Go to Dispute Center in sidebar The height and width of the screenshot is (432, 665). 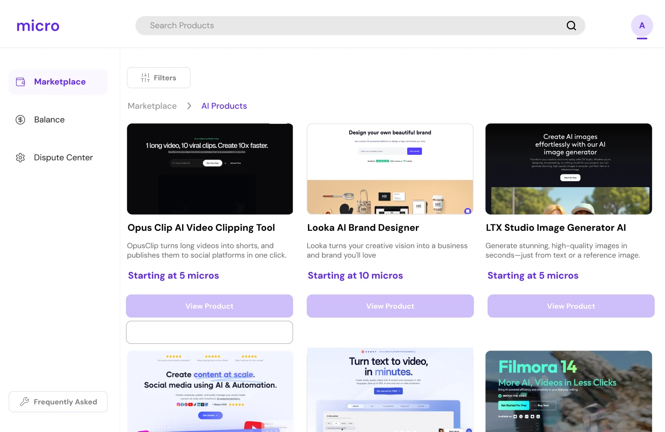pyautogui.click(x=63, y=158)
